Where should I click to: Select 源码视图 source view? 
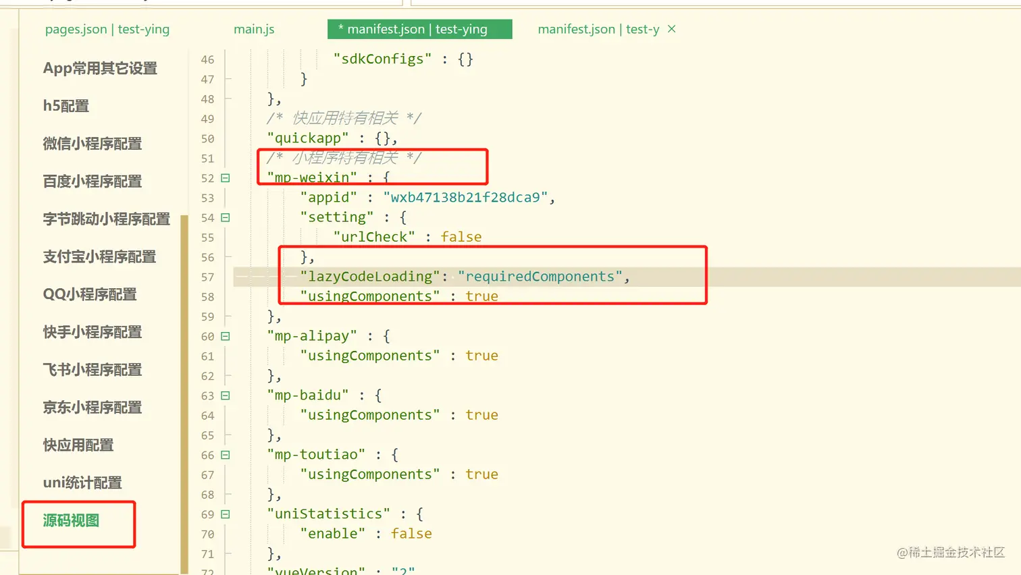click(71, 521)
